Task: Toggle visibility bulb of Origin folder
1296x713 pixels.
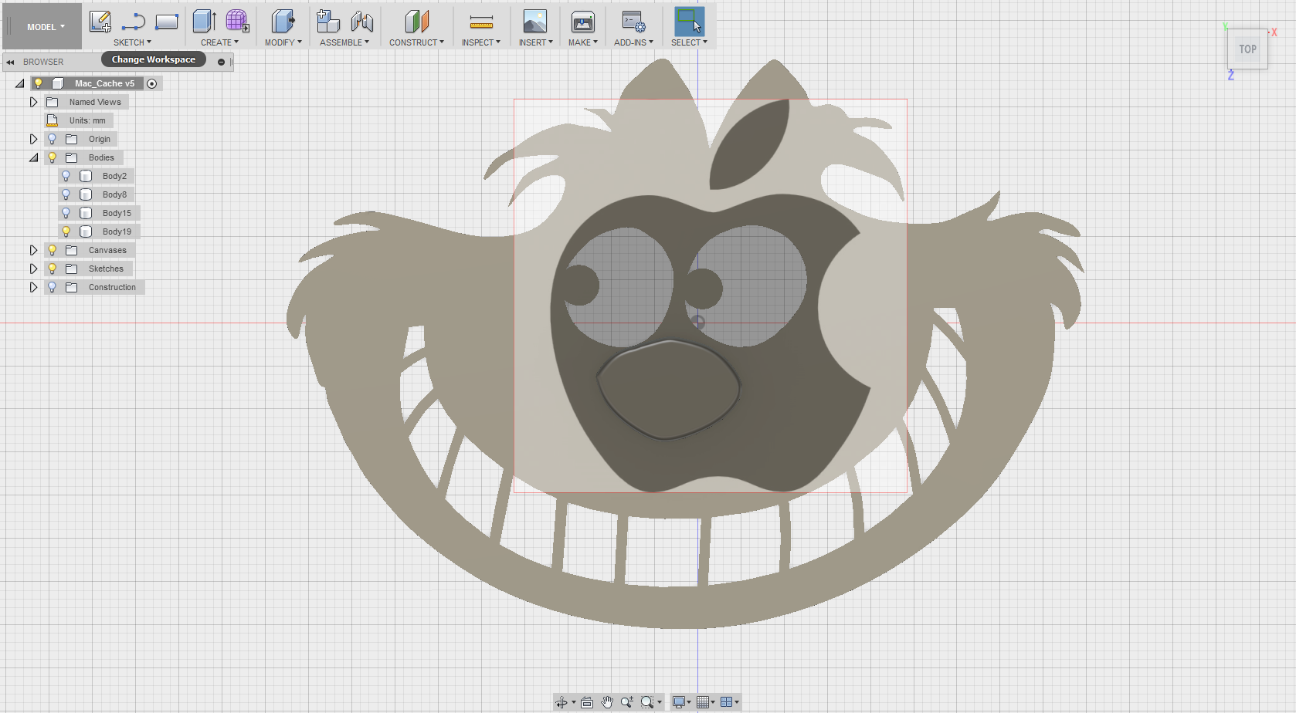Action: click(x=52, y=139)
